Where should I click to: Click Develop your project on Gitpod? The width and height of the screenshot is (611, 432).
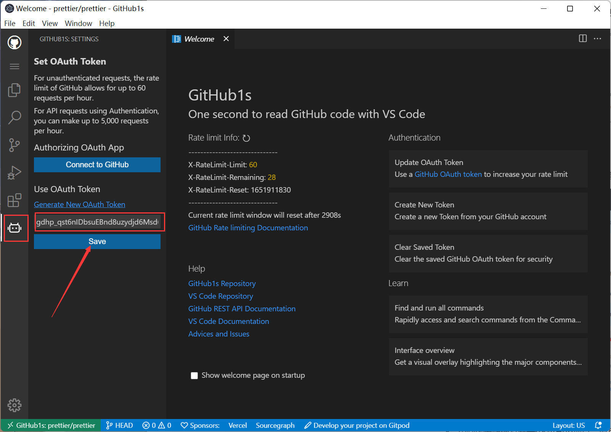[x=357, y=425]
